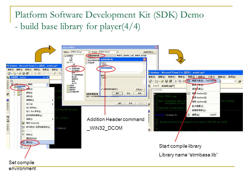Image resolution: width=247 pixels, height=185 pixels.
Task: Click compile icon beside 編譯(M) menu entry
Action: click(x=189, y=115)
